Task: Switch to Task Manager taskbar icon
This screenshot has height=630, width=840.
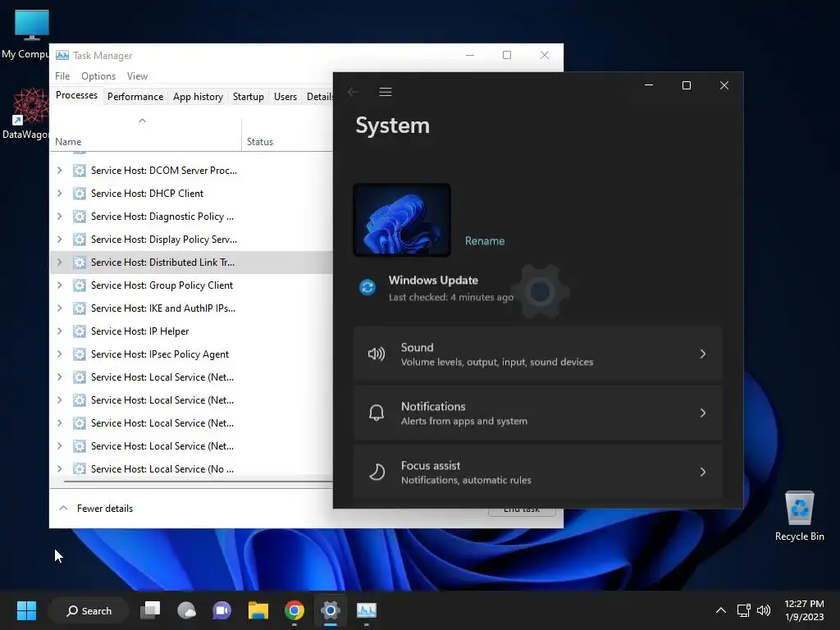Action: (367, 610)
